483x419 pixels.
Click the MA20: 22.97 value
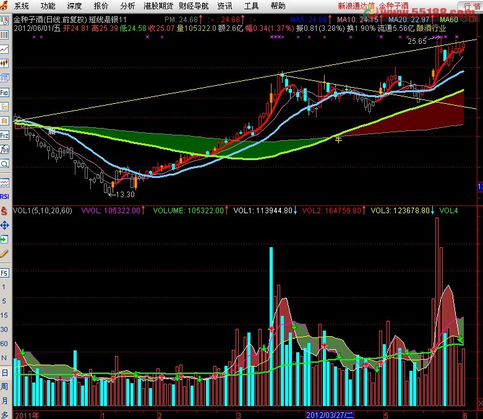[x=409, y=20]
